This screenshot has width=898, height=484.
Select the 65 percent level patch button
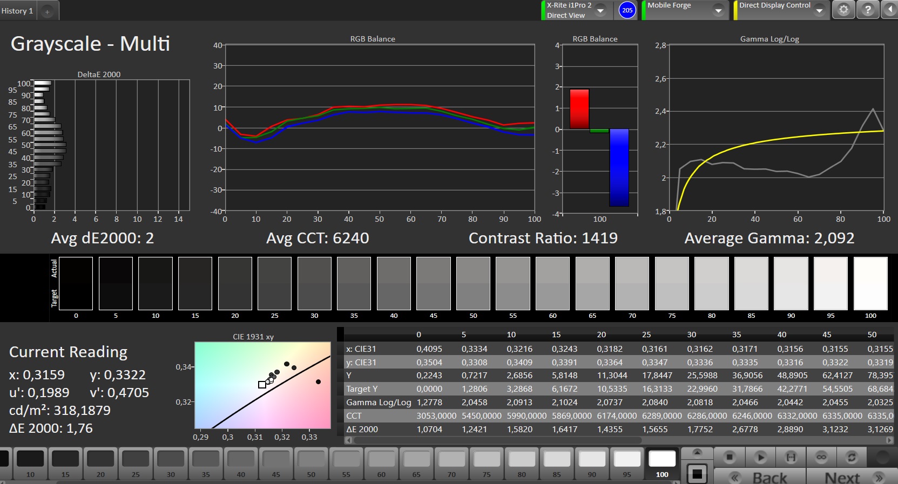coord(416,464)
